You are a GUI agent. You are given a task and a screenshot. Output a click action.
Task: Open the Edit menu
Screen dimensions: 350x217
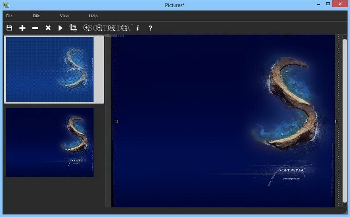(x=36, y=16)
